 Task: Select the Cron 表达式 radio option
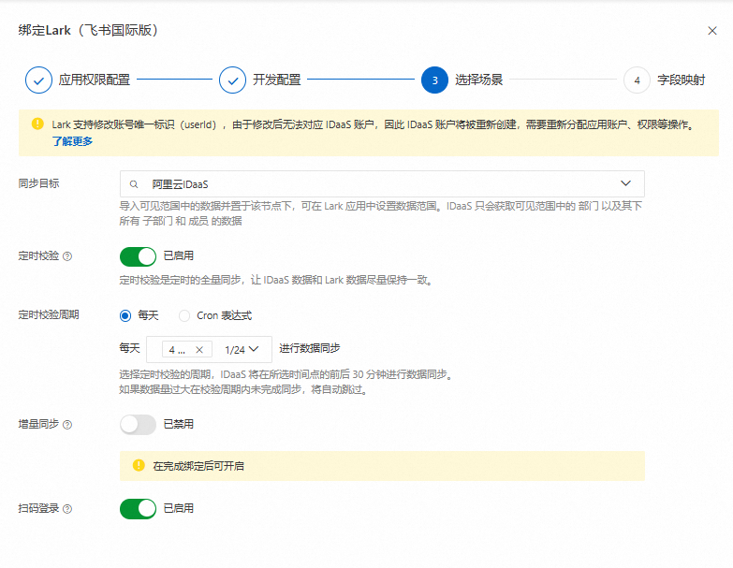tap(184, 315)
